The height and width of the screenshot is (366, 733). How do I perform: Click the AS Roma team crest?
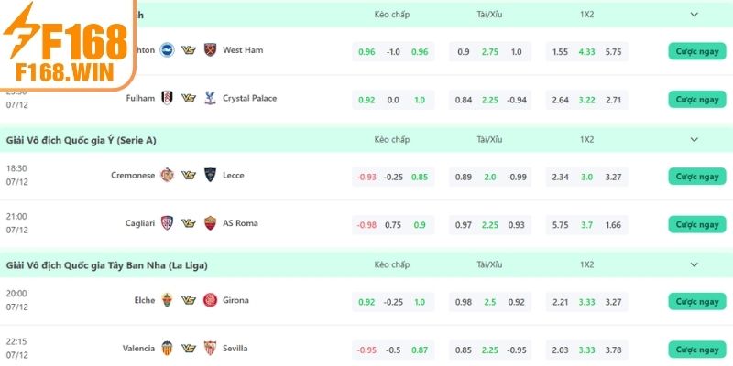pos(211,223)
